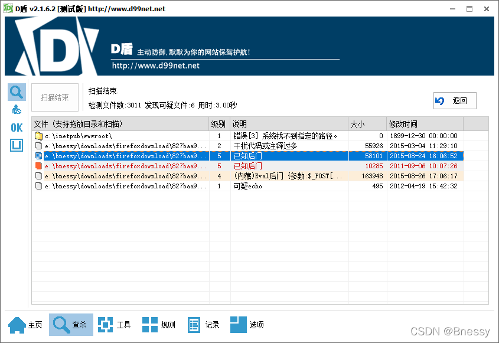Viewport: 499px width, 343px height.
Task: Sort by 修改时间 column header
Action: (425, 124)
